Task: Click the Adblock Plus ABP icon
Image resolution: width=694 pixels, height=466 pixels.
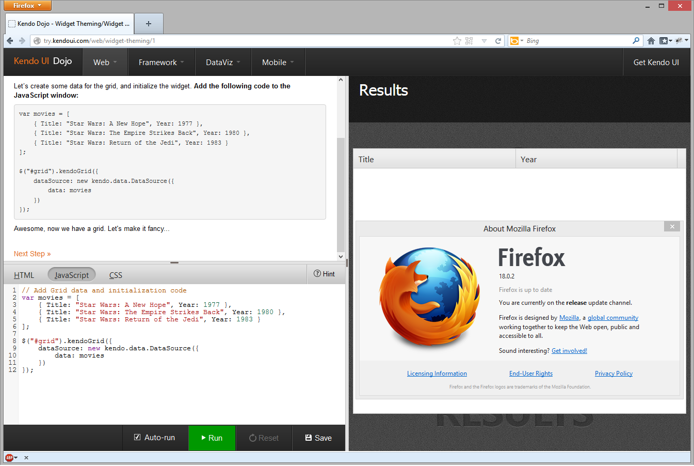Action: click(x=9, y=458)
